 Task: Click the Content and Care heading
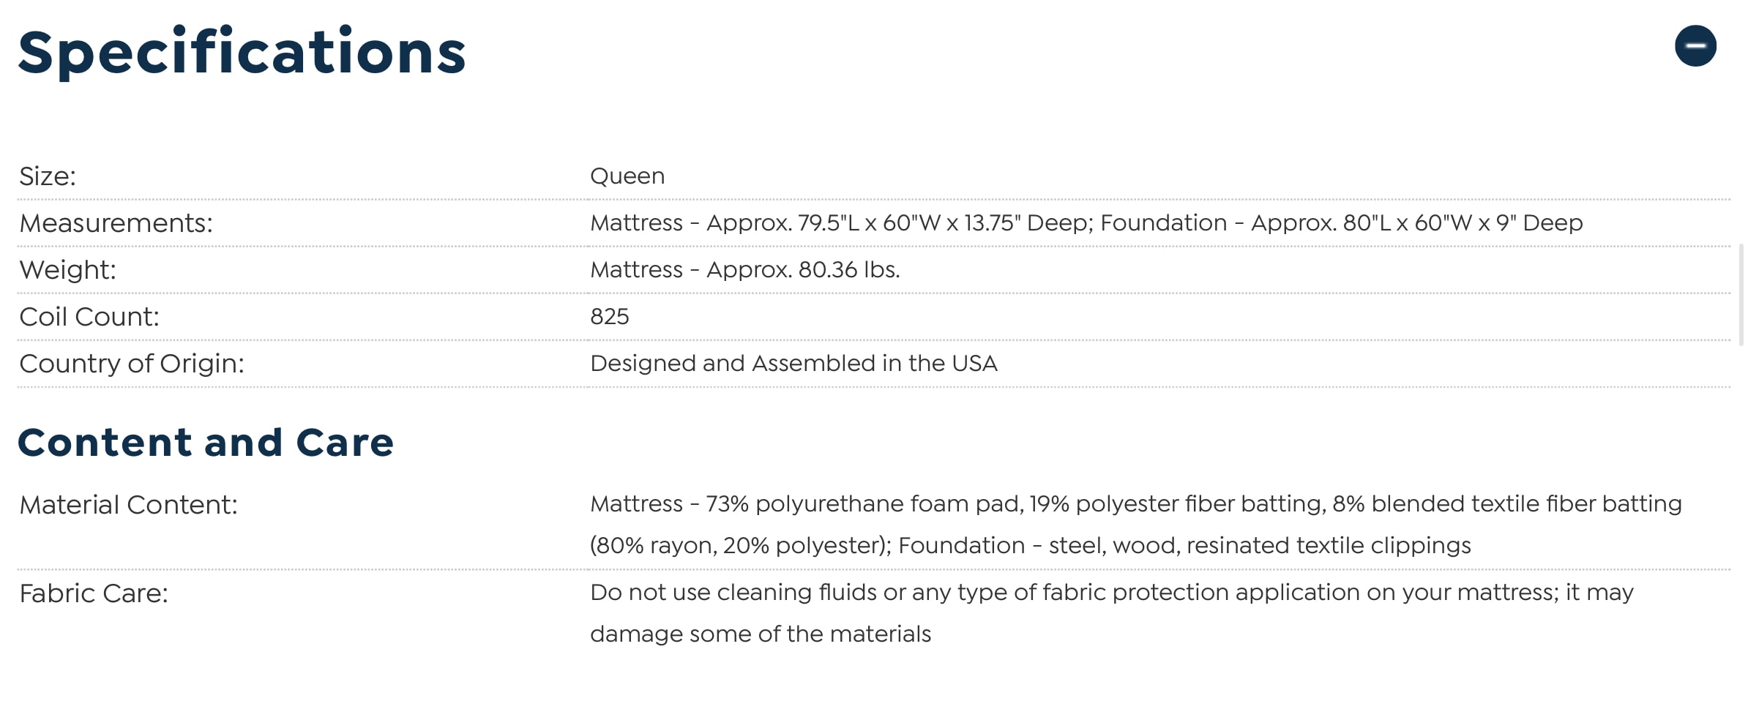tap(206, 443)
